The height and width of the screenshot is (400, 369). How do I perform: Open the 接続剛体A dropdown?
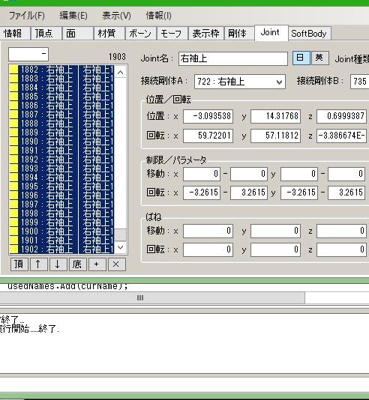click(x=239, y=82)
